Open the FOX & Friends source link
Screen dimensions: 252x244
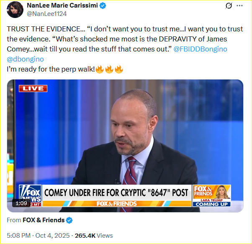44,220
